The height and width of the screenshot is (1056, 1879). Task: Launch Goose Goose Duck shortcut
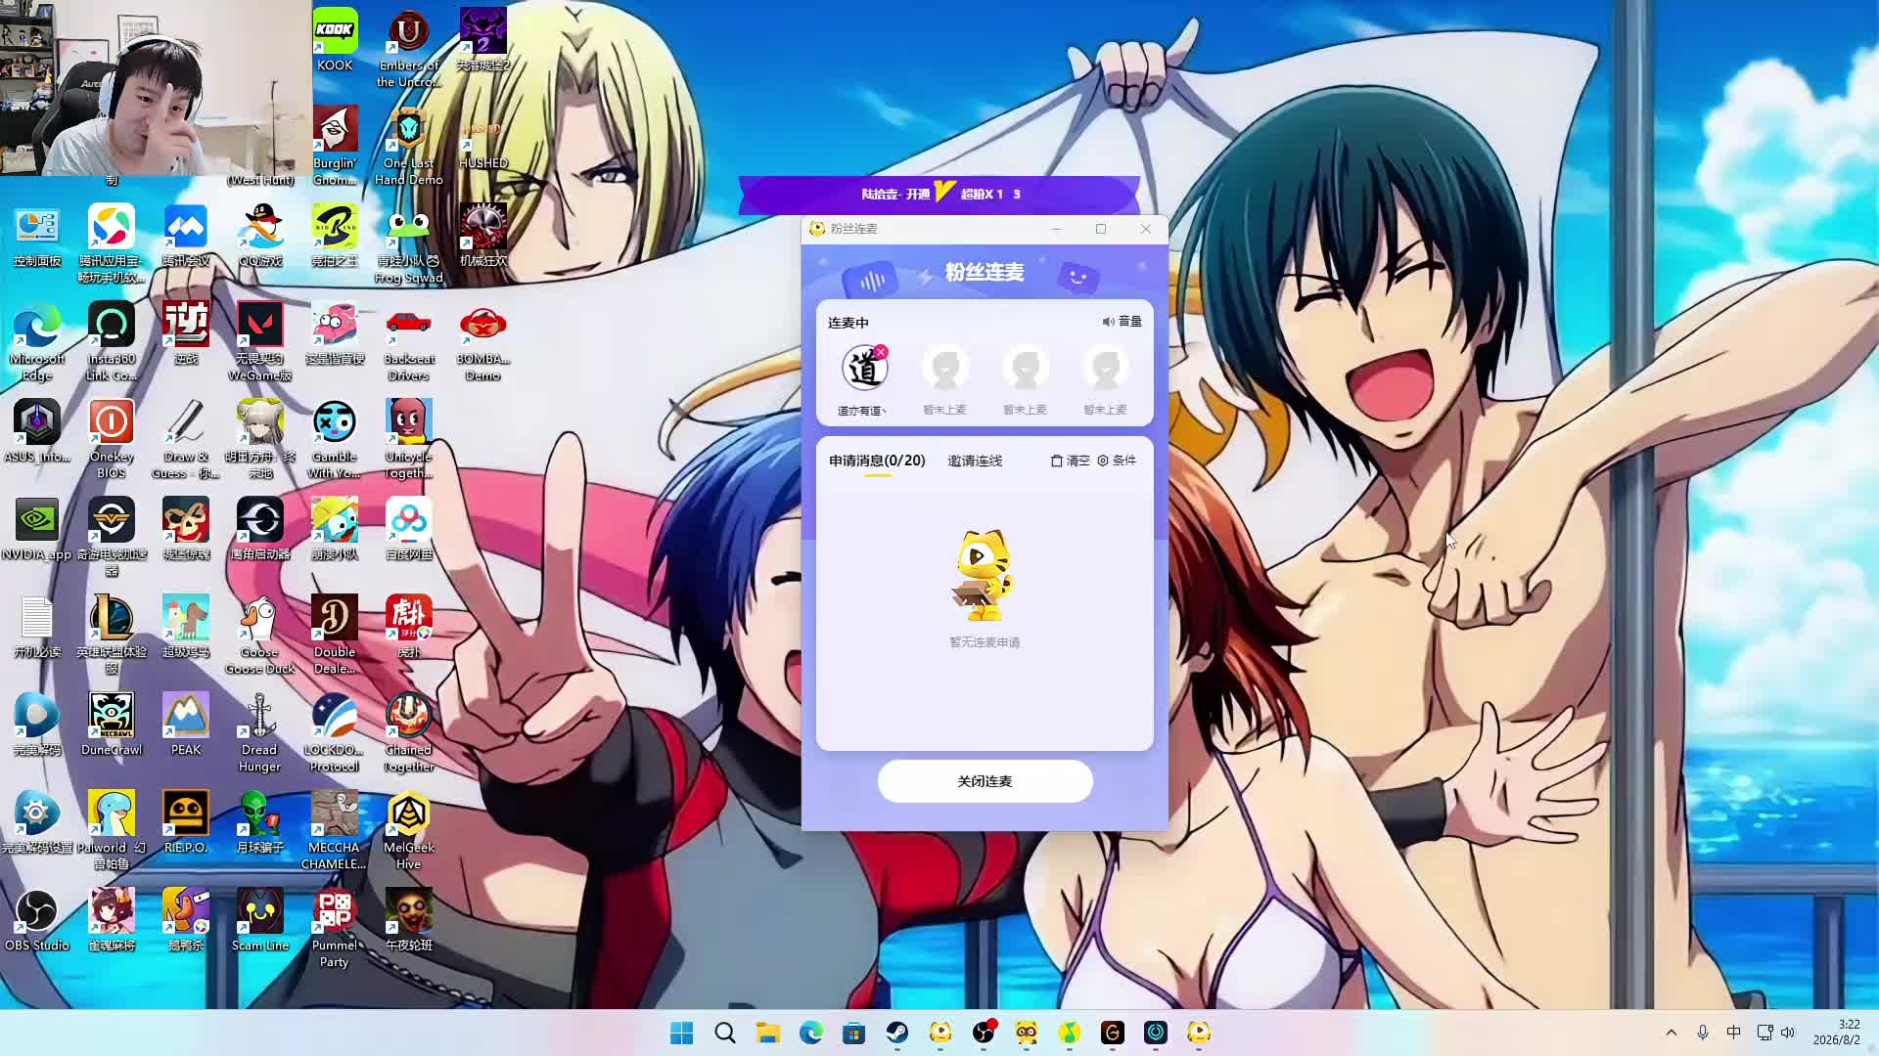(x=260, y=634)
